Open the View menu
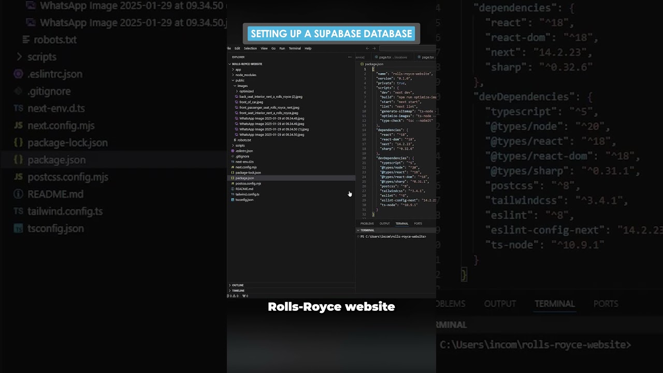This screenshot has width=663, height=373. [x=264, y=48]
